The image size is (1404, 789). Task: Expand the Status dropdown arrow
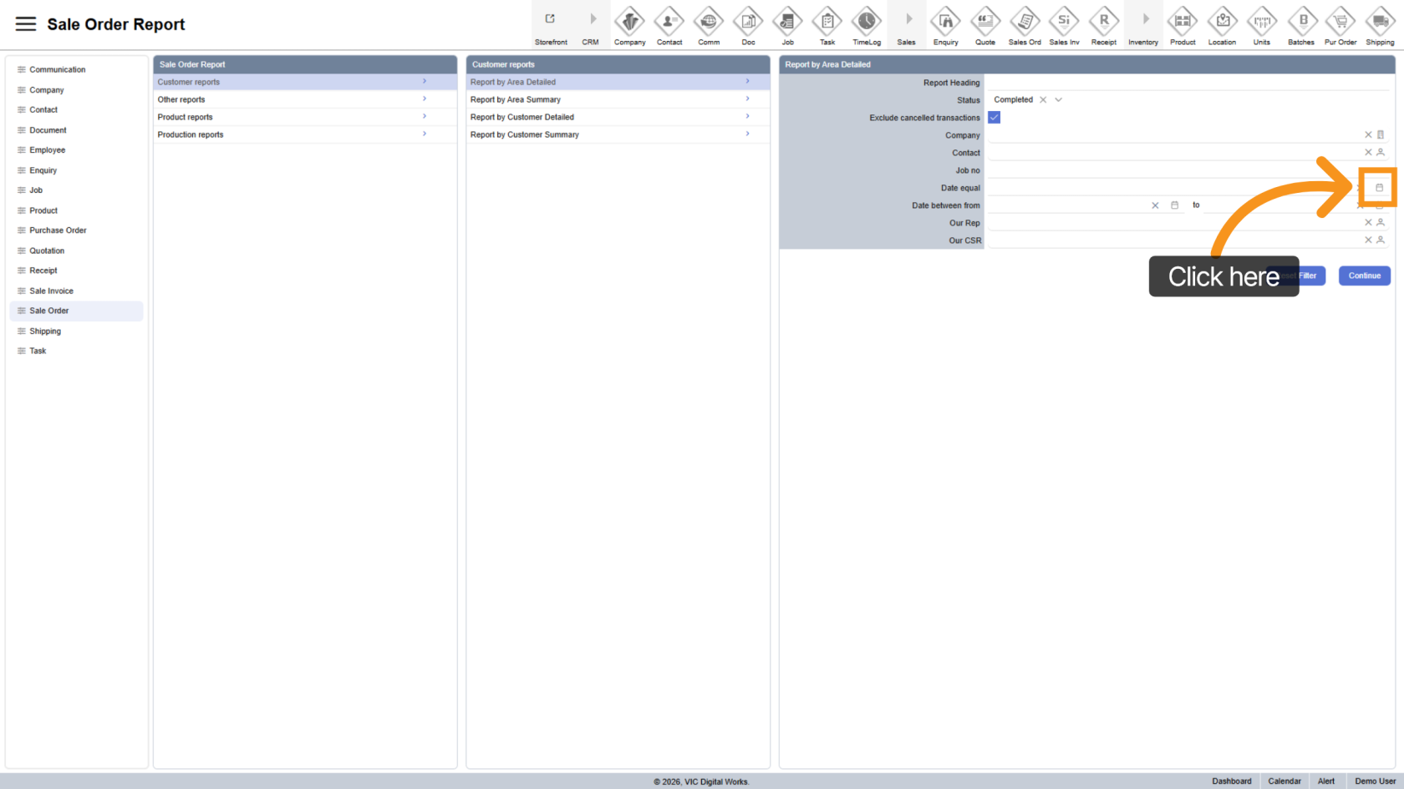pos(1058,100)
